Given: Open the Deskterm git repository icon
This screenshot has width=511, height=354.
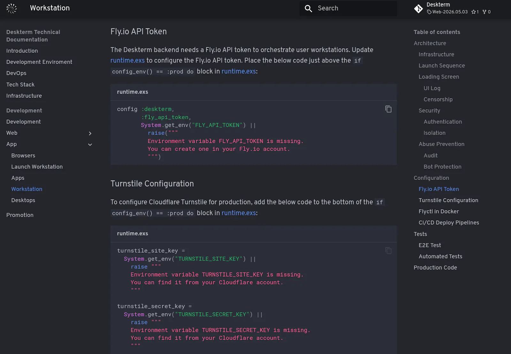Looking at the screenshot, I should pos(418,8).
